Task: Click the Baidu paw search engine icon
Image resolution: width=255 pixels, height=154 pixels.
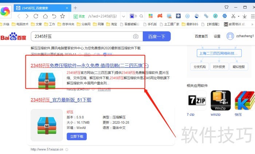Action: [x=132, y=16]
